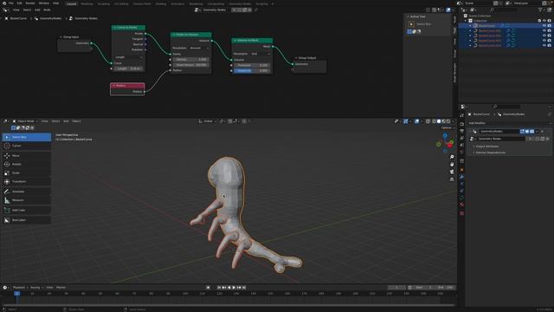
Task: Open the Object Mode dropdown
Action: pos(25,121)
